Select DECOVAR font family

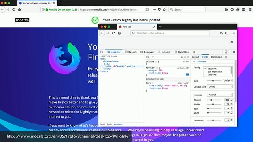[x=212, y=69]
